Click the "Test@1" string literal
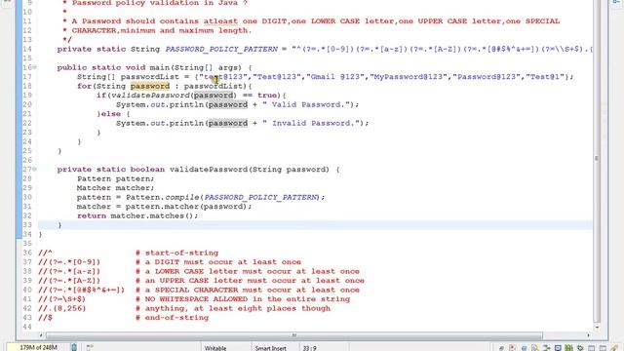 point(545,77)
